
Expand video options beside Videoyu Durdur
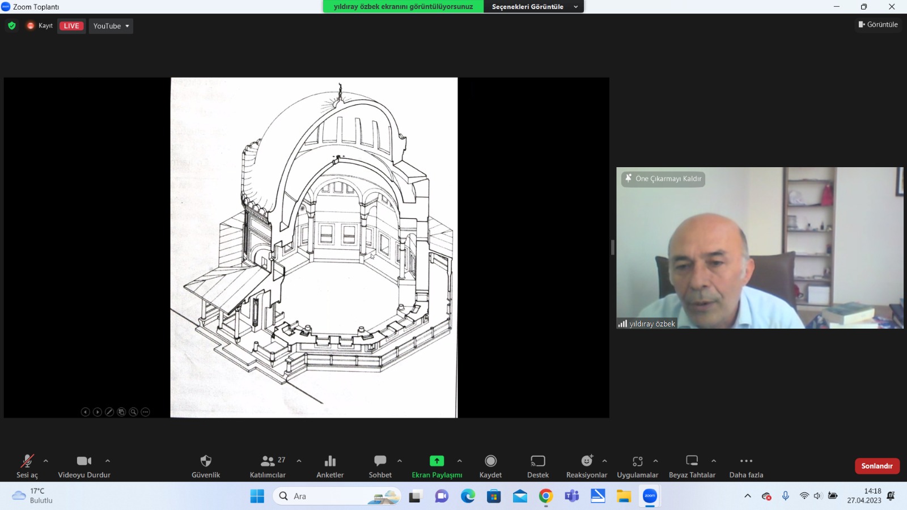click(108, 461)
